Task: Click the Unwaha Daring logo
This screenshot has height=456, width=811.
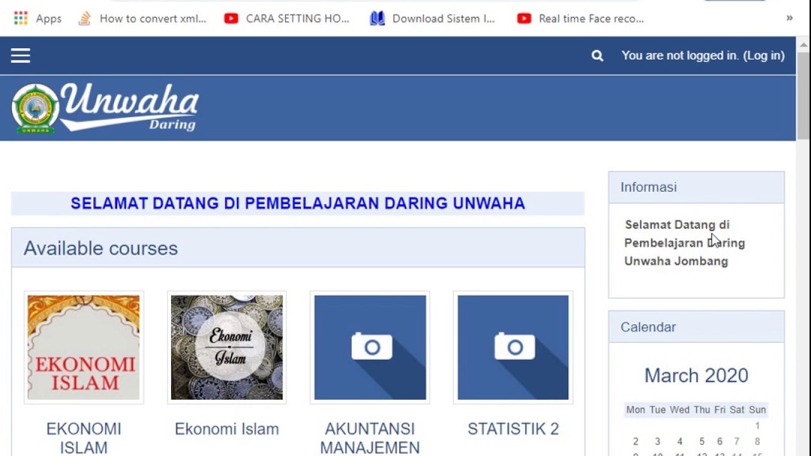Action: (105, 108)
